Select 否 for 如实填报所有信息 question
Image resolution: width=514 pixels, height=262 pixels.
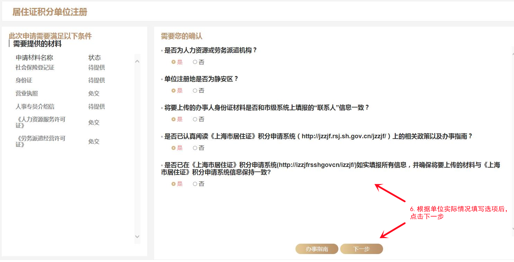pyautogui.click(x=195, y=184)
